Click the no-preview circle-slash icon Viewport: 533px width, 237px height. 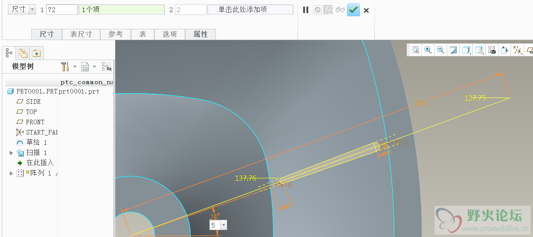click(x=317, y=10)
